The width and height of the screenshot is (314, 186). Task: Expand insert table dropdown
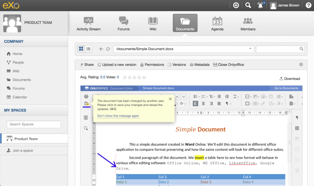tap(258, 104)
